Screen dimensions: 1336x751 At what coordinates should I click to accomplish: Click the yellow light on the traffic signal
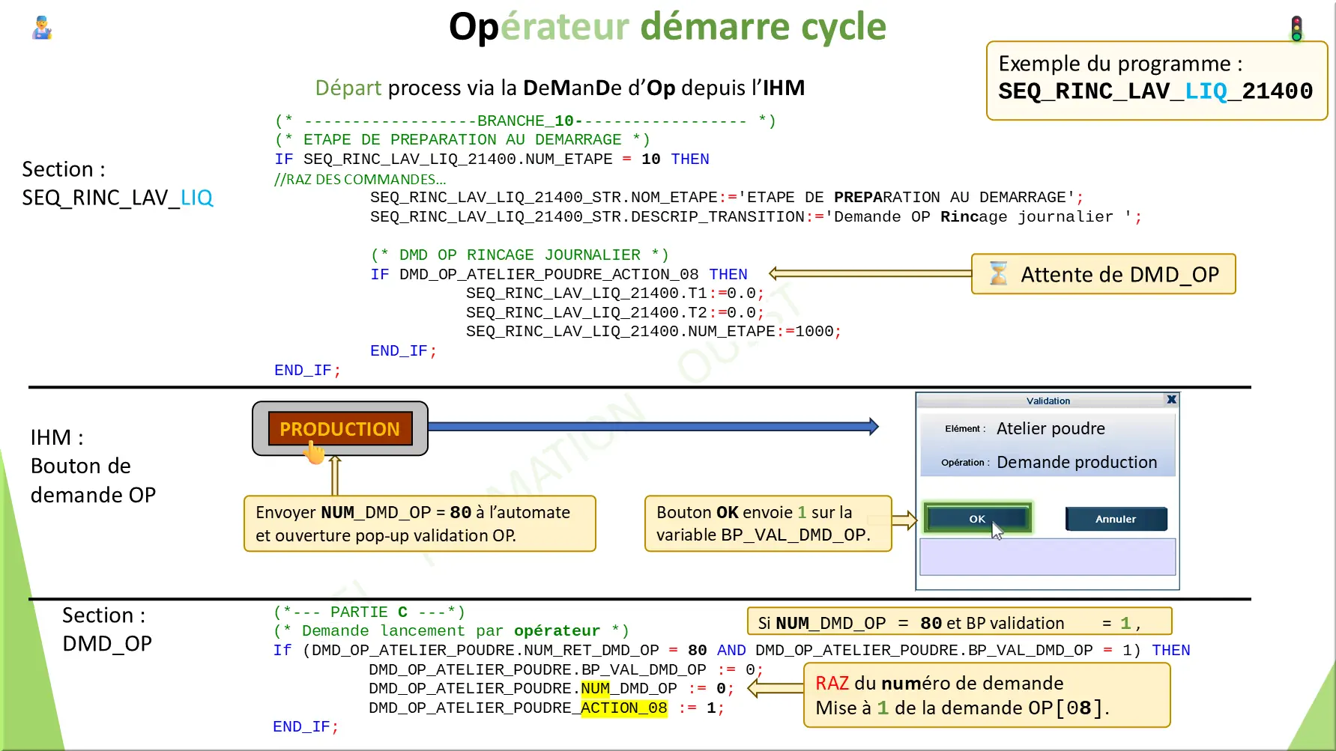pos(1296,28)
